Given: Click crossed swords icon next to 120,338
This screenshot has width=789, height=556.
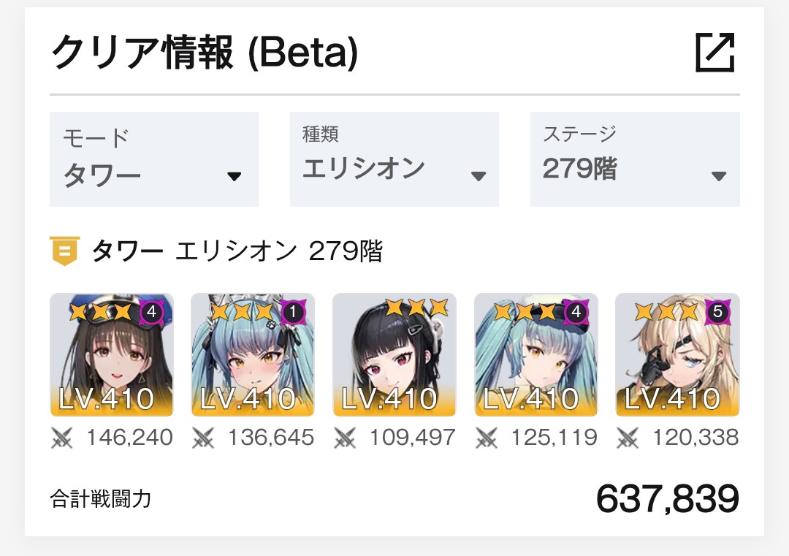Looking at the screenshot, I should [x=628, y=438].
